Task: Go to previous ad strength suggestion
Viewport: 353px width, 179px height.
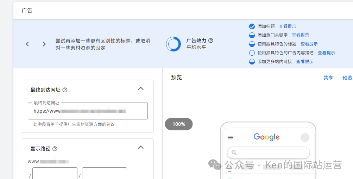Action: (27, 44)
